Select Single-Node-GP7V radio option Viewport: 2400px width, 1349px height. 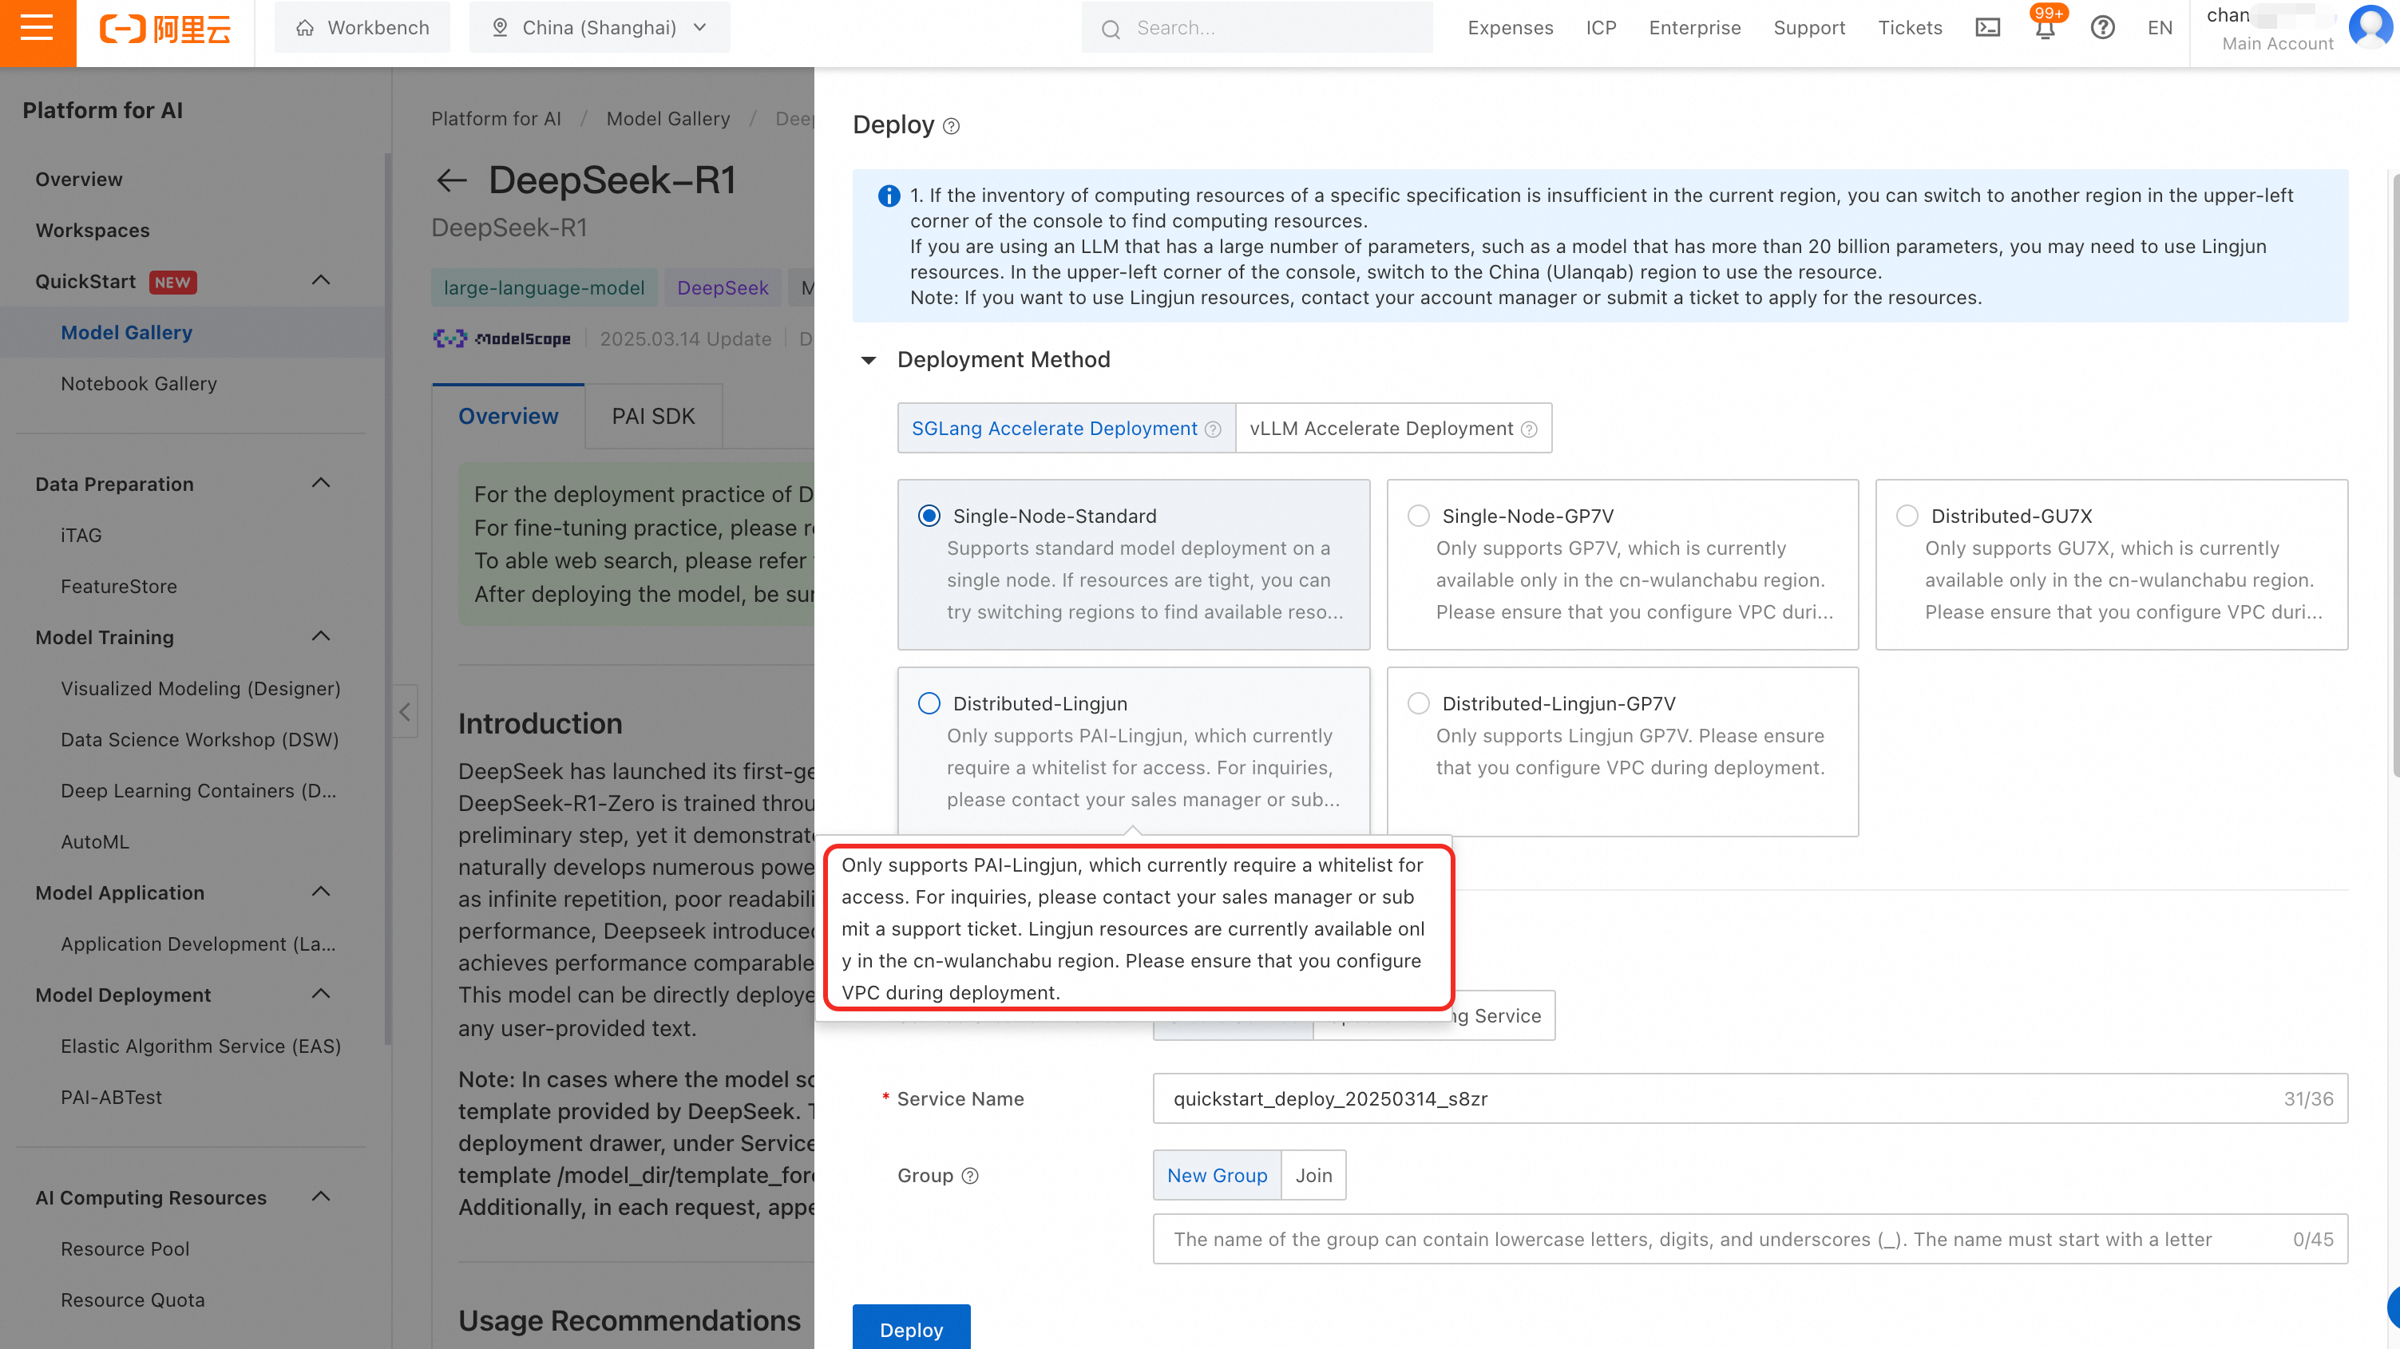click(1418, 516)
